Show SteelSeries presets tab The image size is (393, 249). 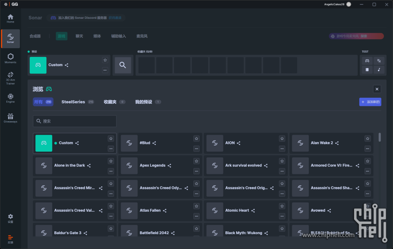77,102
